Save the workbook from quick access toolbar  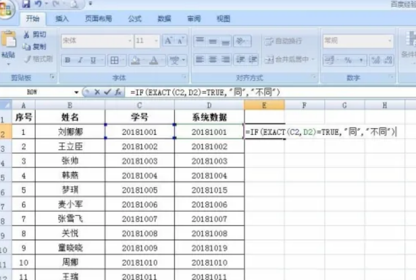pos(26,4)
